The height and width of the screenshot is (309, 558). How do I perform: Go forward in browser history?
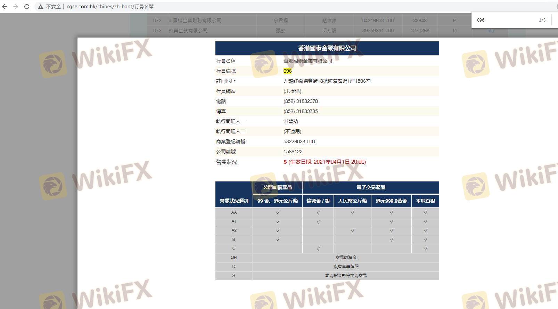coord(16,7)
